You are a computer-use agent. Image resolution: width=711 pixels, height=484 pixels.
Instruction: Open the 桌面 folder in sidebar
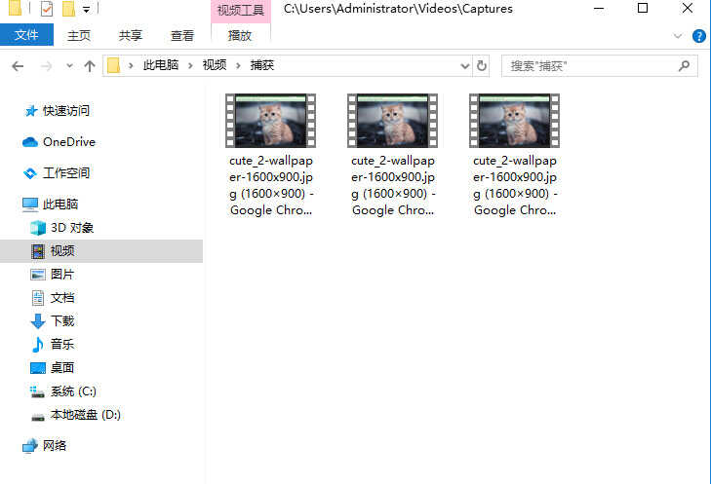pyautogui.click(x=62, y=368)
